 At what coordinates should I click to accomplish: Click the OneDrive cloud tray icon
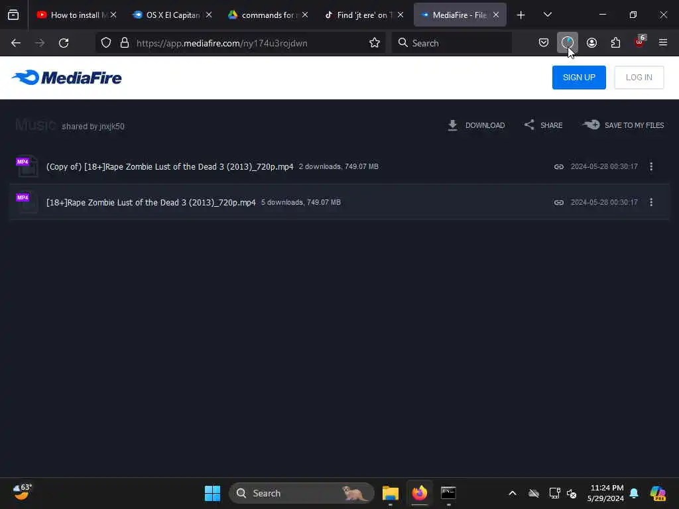click(534, 493)
